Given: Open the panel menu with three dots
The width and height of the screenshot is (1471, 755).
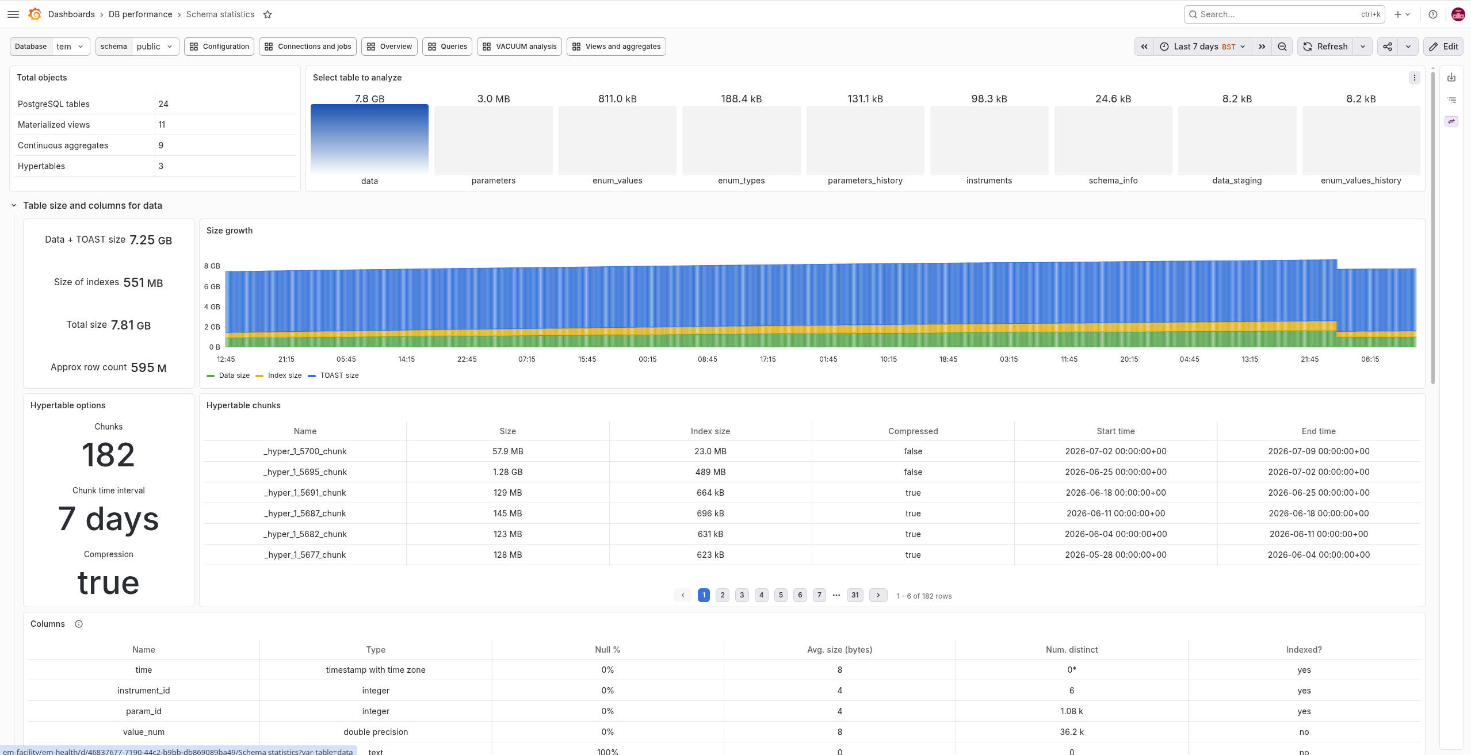Looking at the screenshot, I should 1415,78.
